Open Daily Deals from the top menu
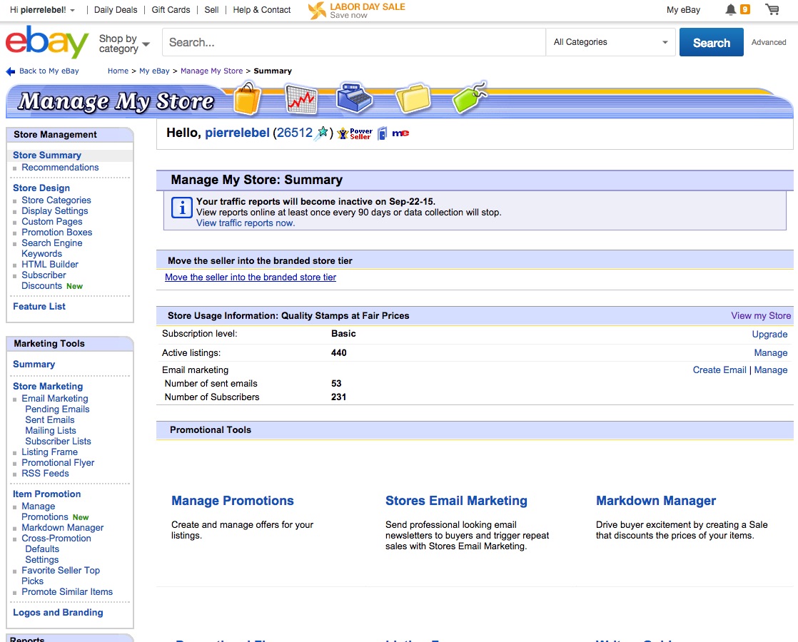This screenshot has width=798, height=642. tap(115, 10)
